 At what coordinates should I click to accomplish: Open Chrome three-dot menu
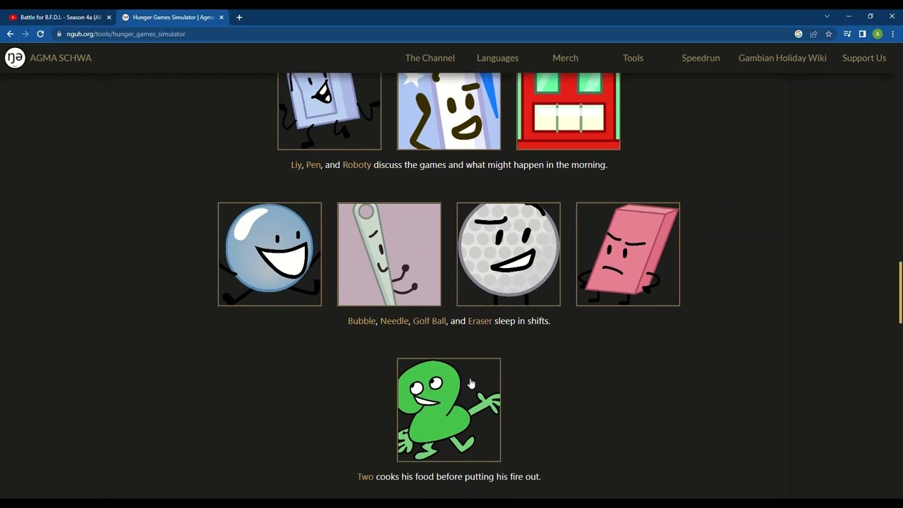tap(893, 34)
